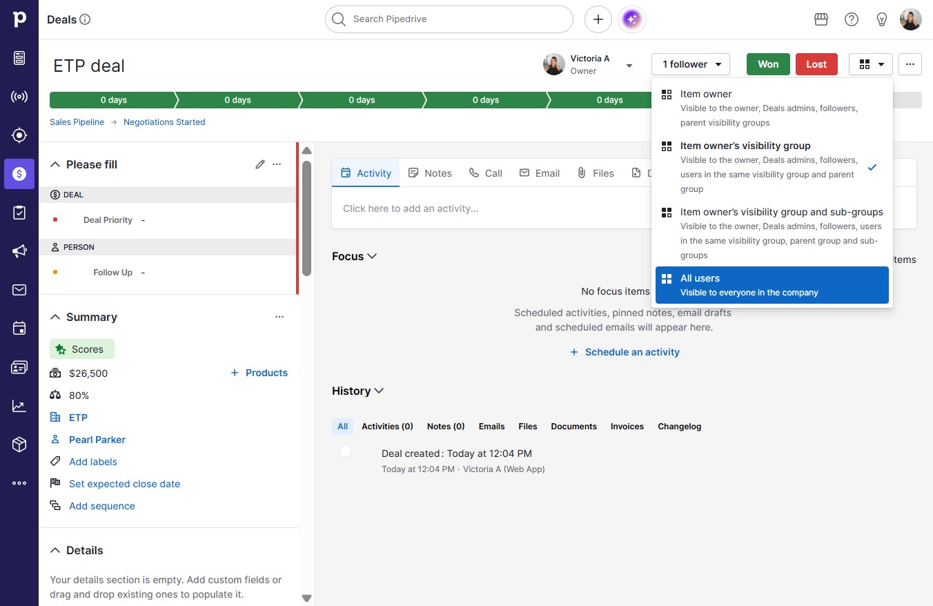Open the AI assistant sparkle icon
This screenshot has height=606, width=933.
pos(633,19)
